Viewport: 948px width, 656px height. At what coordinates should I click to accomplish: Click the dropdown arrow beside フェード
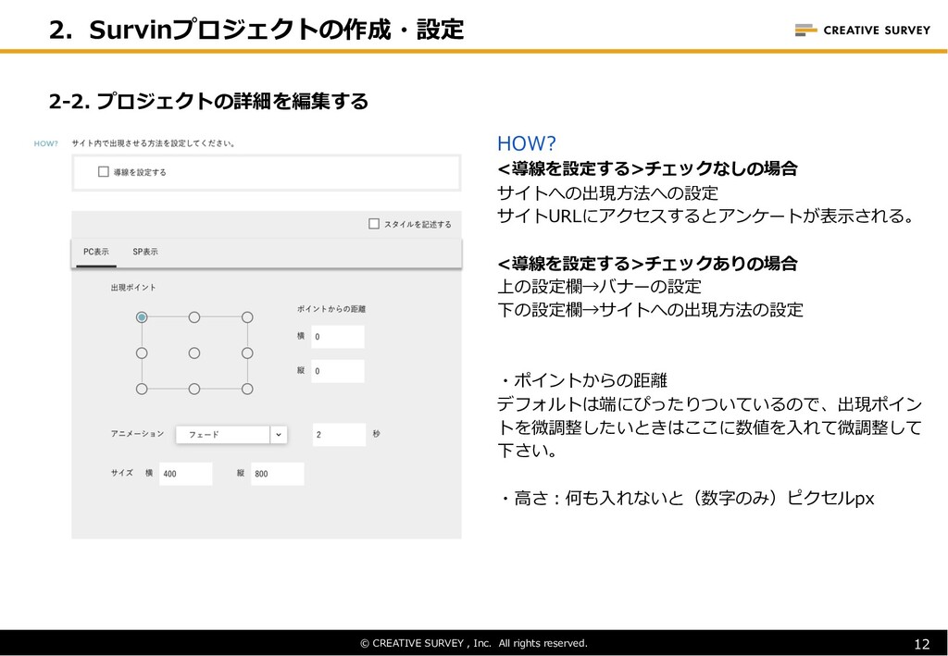(x=278, y=434)
